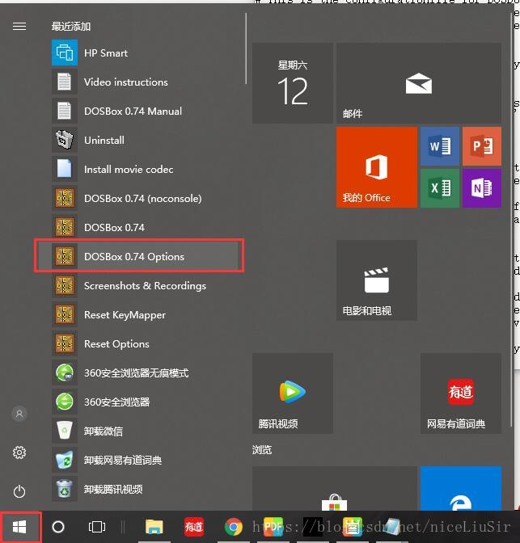Viewport: 520px width, 543px height.
Task: Open DOSBox 0.74 Options entry
Action: pos(139,256)
